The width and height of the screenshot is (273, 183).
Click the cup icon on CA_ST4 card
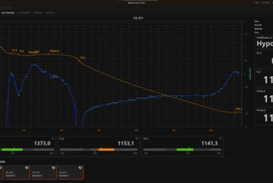(80, 168)
